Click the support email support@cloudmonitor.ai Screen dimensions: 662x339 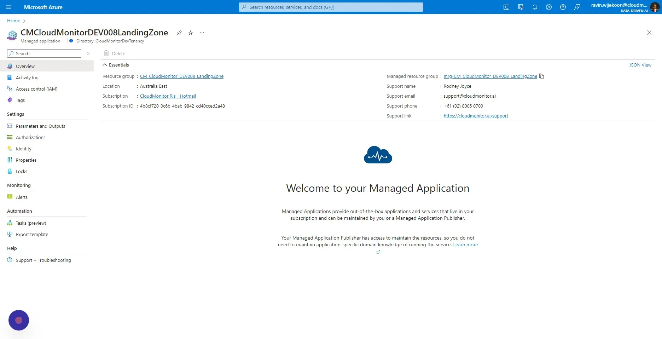(x=470, y=96)
